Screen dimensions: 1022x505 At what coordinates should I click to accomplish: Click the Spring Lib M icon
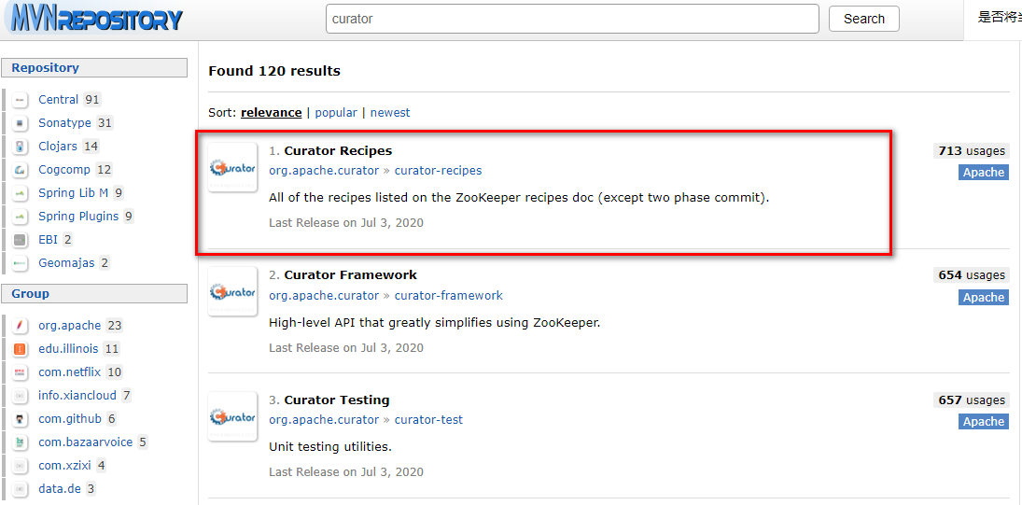pyautogui.click(x=21, y=193)
